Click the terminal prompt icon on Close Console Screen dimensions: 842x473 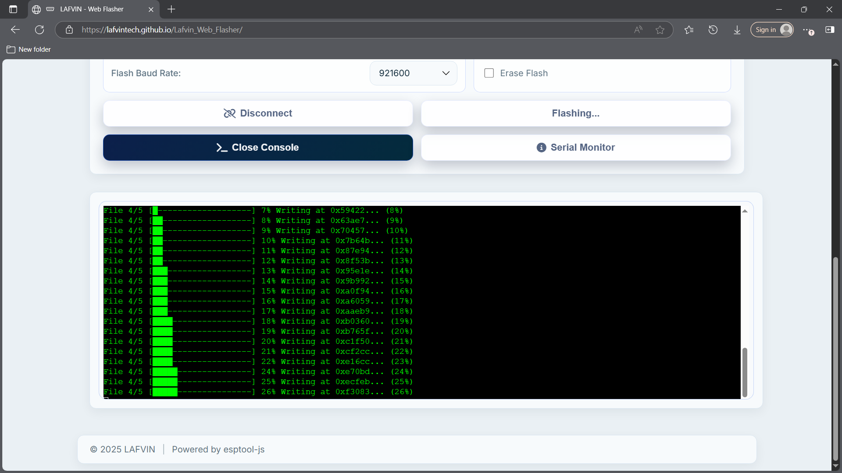click(x=222, y=148)
